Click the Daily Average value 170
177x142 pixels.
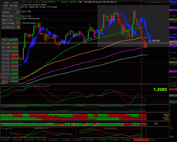click(18, 23)
